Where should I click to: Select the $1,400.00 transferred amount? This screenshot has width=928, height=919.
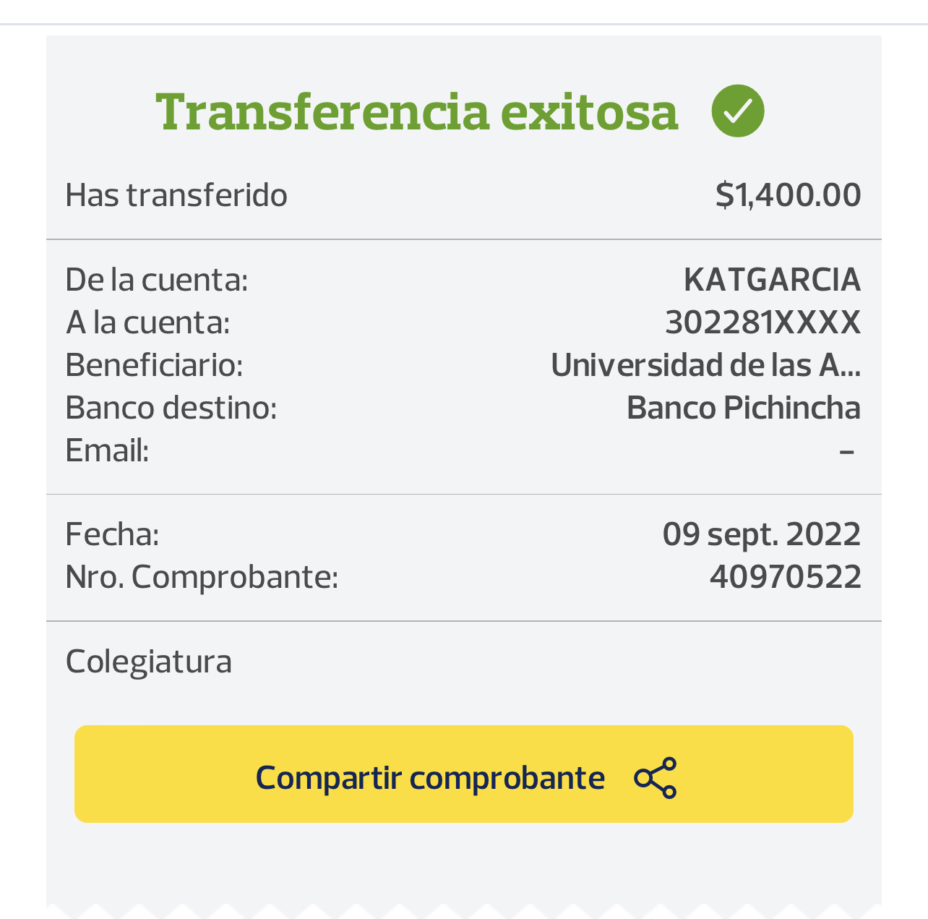point(788,195)
